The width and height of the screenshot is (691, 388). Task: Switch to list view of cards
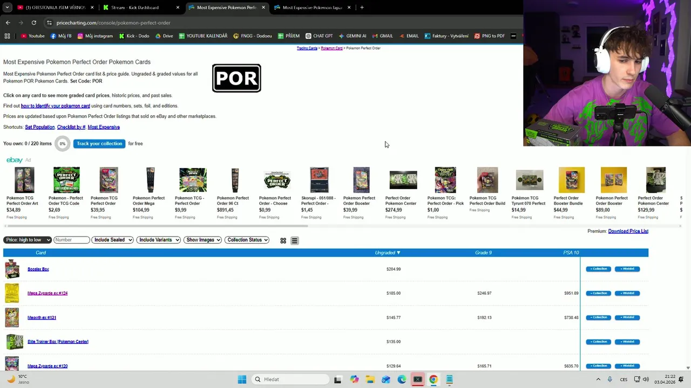[x=294, y=240]
